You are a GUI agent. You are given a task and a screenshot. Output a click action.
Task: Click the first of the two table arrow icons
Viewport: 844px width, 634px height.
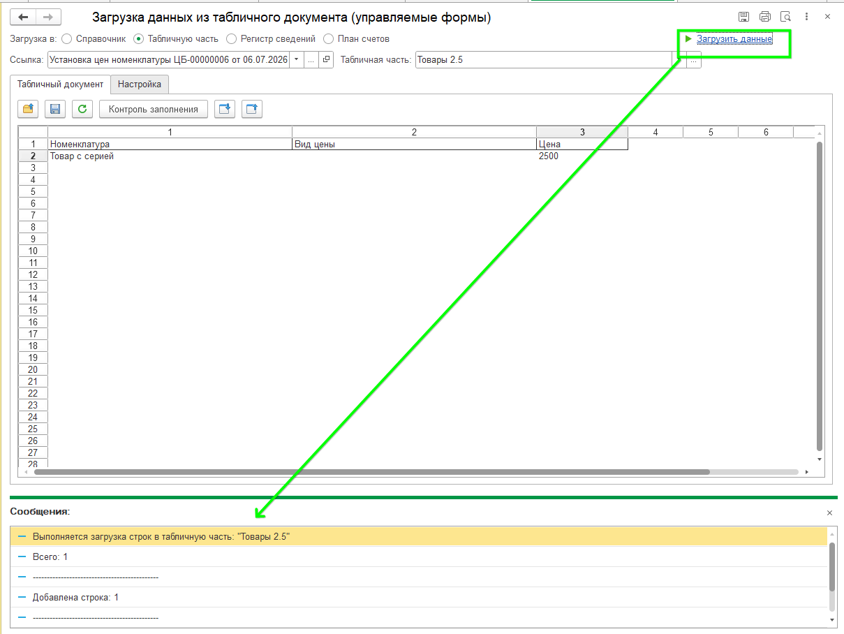click(x=225, y=109)
